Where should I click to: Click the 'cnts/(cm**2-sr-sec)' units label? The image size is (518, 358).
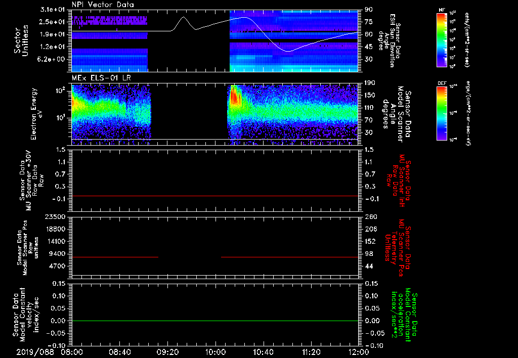(466, 39)
